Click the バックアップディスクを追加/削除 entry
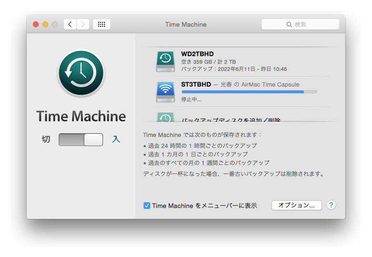Screen dimensions: 372x257 231,120
